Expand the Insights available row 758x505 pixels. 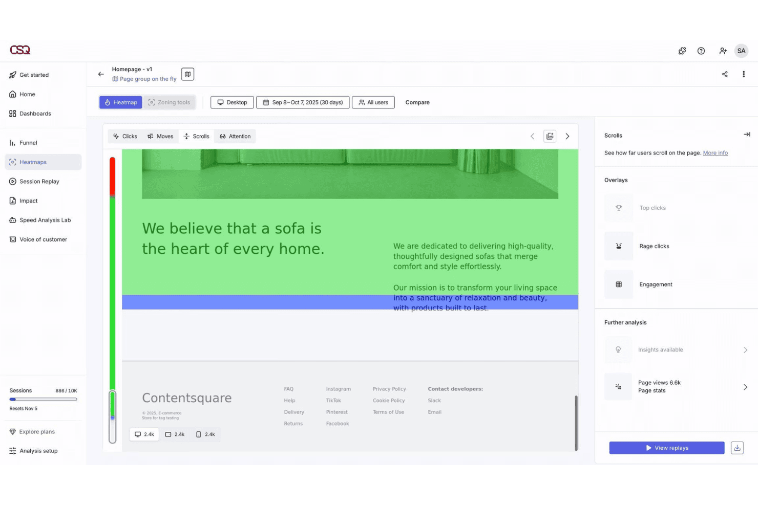coord(676,350)
